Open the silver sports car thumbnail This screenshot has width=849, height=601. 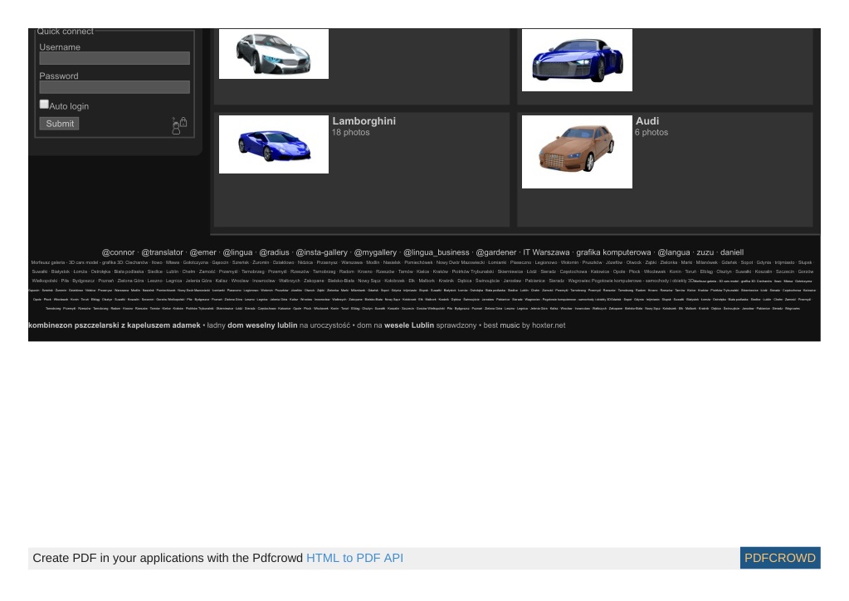point(273,54)
